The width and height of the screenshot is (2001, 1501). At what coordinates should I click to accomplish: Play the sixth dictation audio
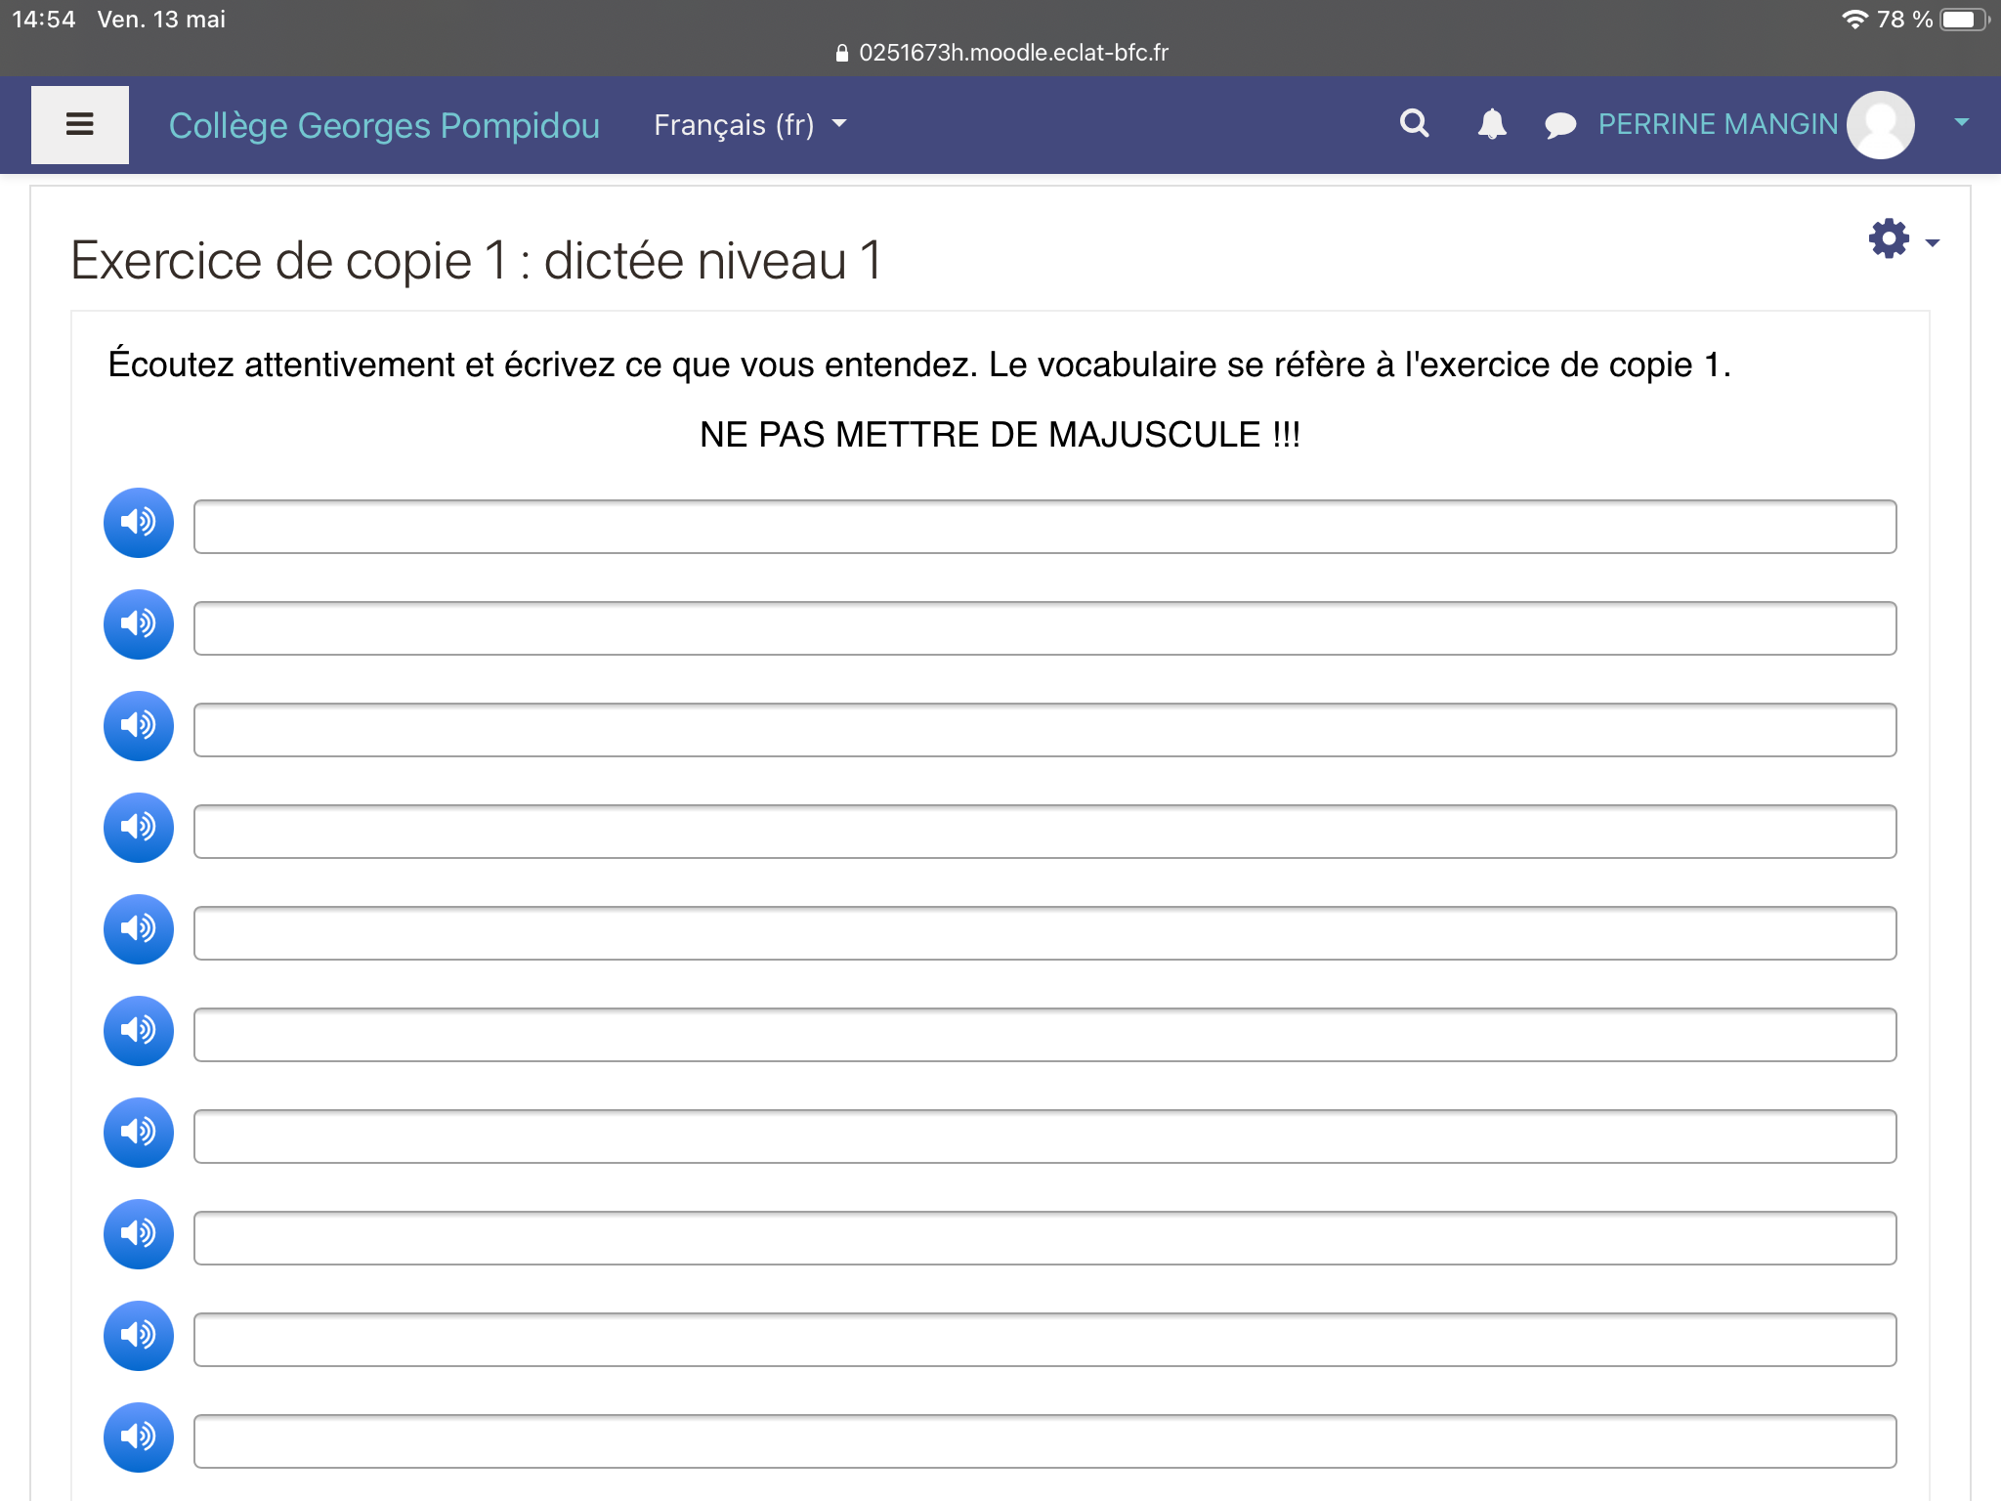coord(139,1031)
